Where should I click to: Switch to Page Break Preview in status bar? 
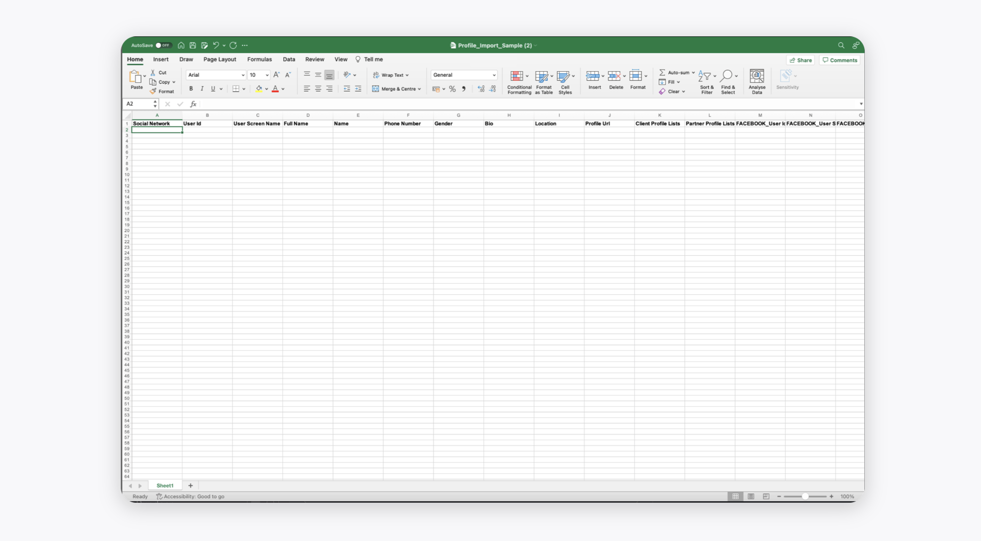coord(766,497)
